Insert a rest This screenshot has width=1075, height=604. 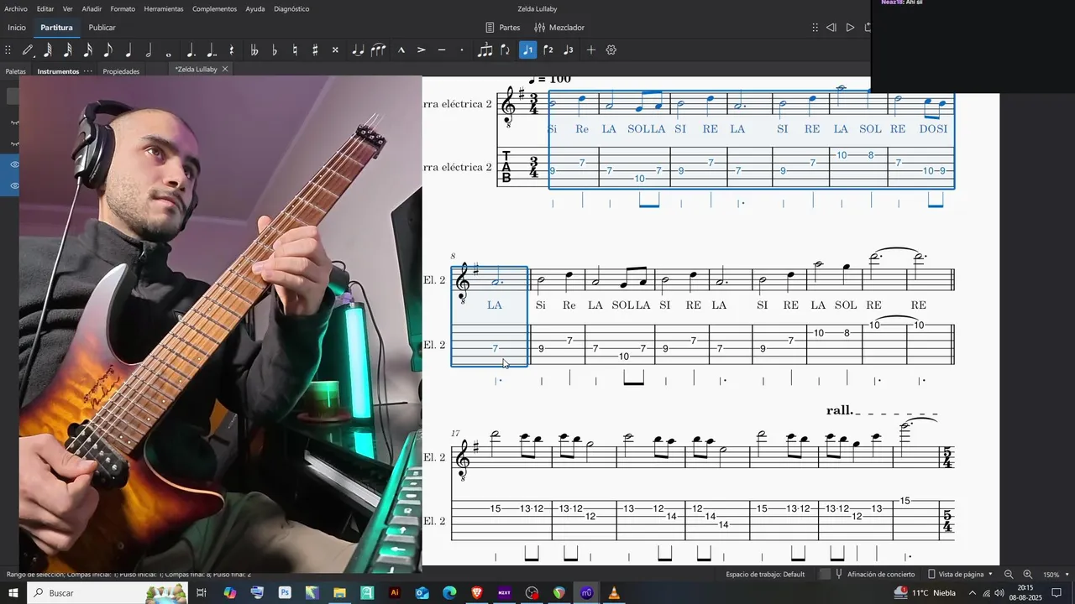point(232,50)
